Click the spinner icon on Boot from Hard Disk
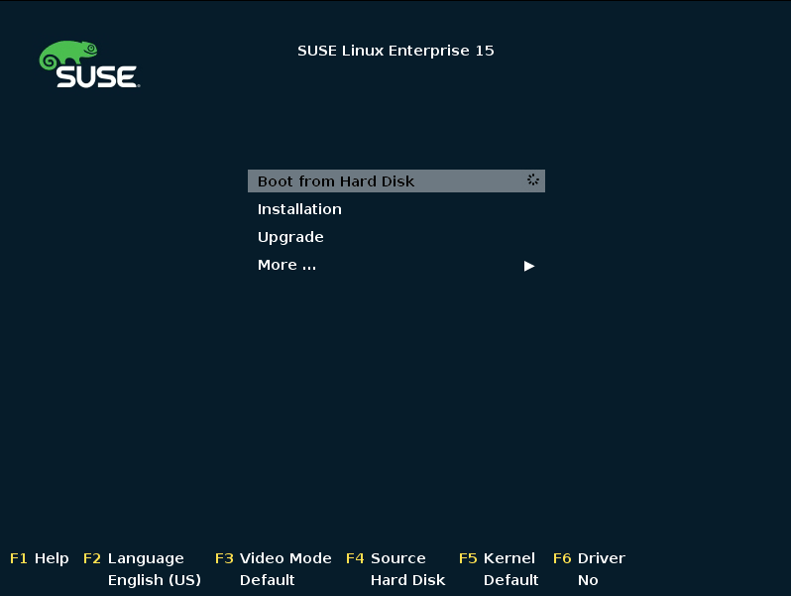Viewport: 791px width, 596px height. tap(532, 179)
